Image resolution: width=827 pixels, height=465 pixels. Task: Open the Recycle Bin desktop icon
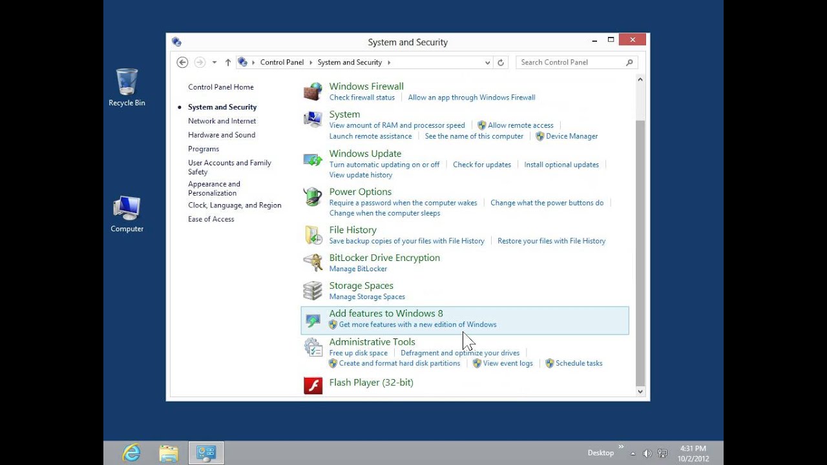click(127, 87)
